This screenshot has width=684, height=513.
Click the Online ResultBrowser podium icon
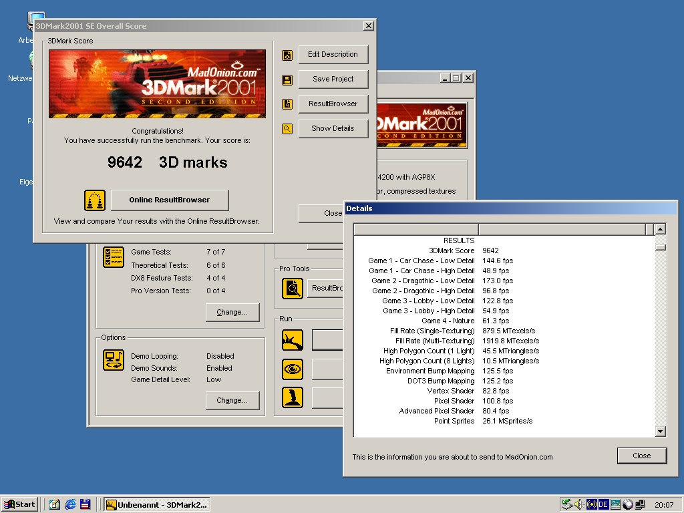click(x=95, y=200)
